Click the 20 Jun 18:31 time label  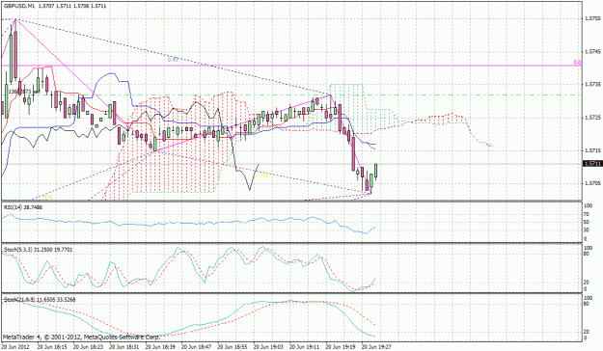pyautogui.click(x=123, y=347)
